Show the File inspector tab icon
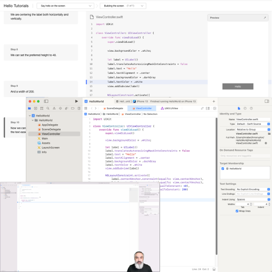 pos(239,108)
